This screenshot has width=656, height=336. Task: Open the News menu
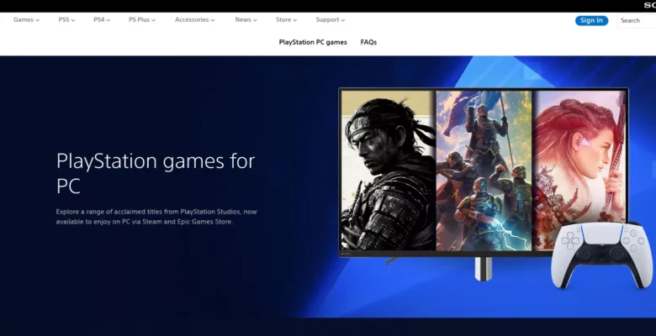pos(246,19)
